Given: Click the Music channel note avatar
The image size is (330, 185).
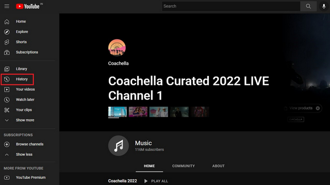Looking at the screenshot, I should point(119,145).
